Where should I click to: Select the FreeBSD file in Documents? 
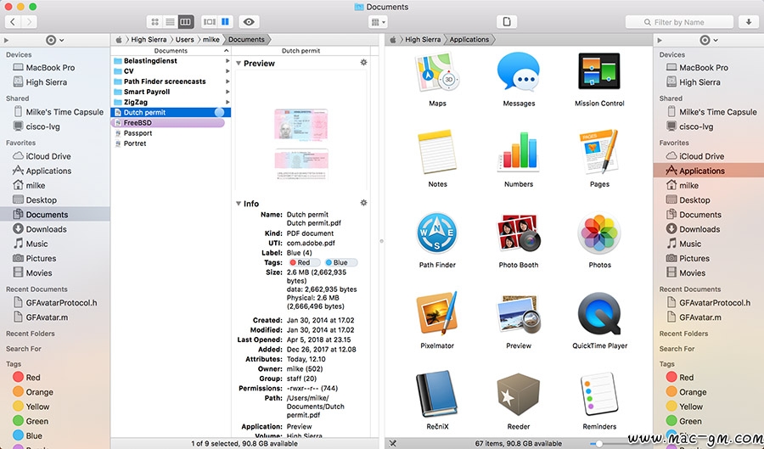(x=167, y=123)
